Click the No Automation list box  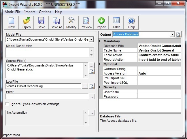coord(45,118)
